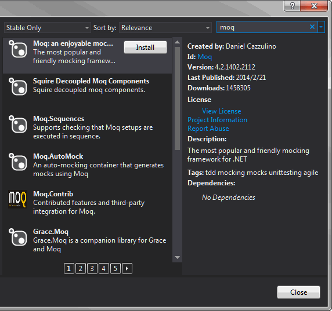
Task: Click the results list scrollbar thumb
Action: (x=177, y=98)
